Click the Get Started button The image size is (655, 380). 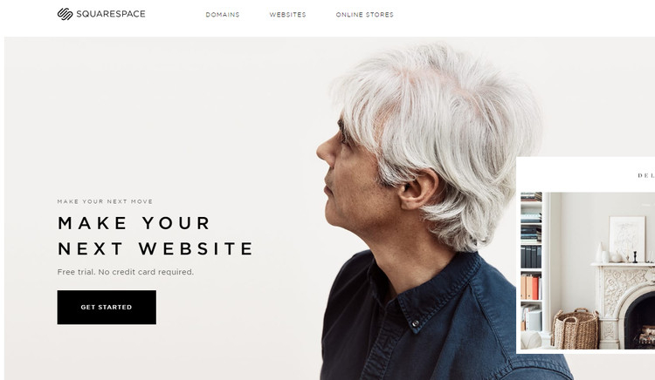(107, 307)
